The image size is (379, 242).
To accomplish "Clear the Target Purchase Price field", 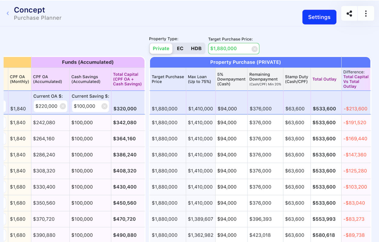I will point(255,49).
